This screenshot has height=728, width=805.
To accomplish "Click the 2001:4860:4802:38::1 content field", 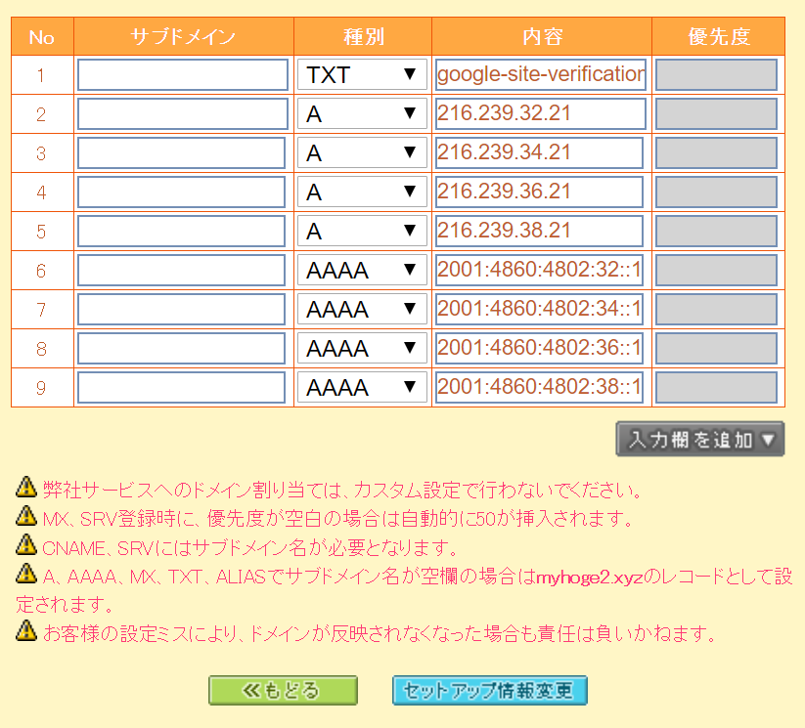I will pyautogui.click(x=539, y=388).
